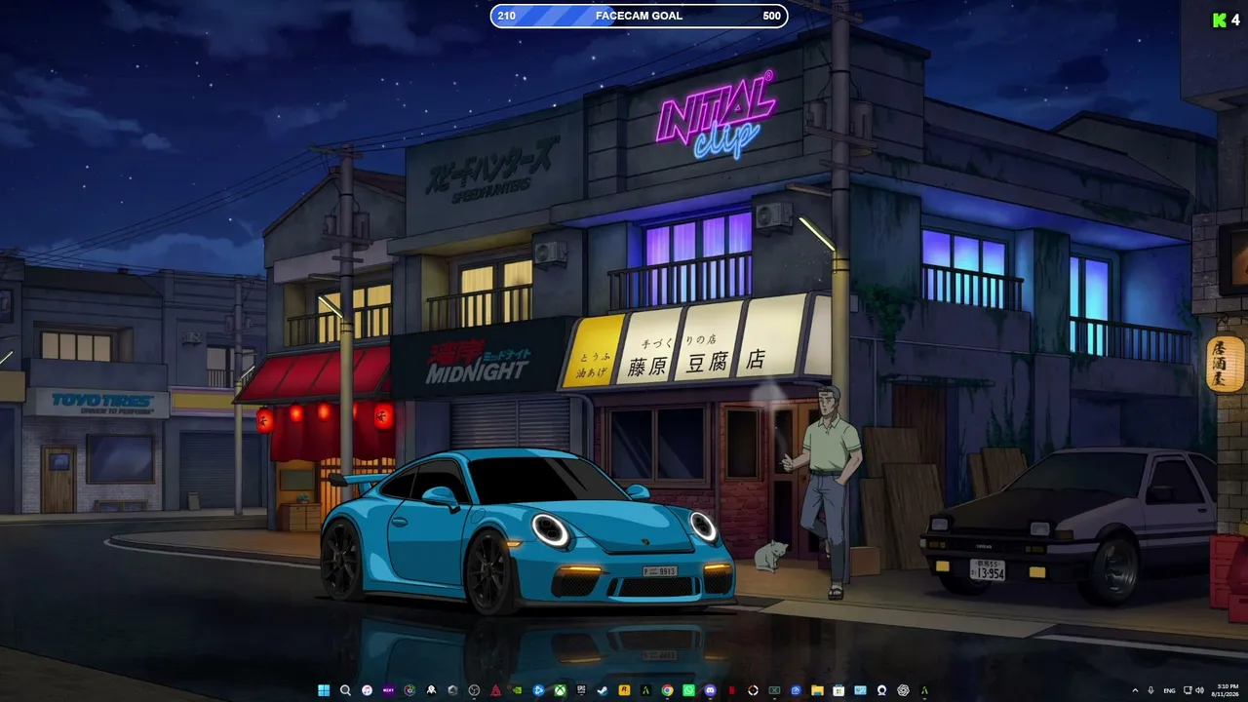Show hidden system tray icons
Viewport: 1248px width, 702px height.
tap(1135, 690)
